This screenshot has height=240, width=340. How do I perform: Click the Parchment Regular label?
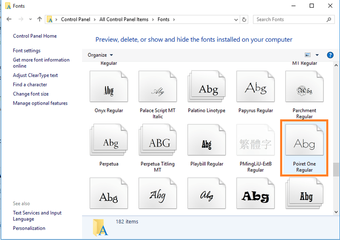[304, 113]
